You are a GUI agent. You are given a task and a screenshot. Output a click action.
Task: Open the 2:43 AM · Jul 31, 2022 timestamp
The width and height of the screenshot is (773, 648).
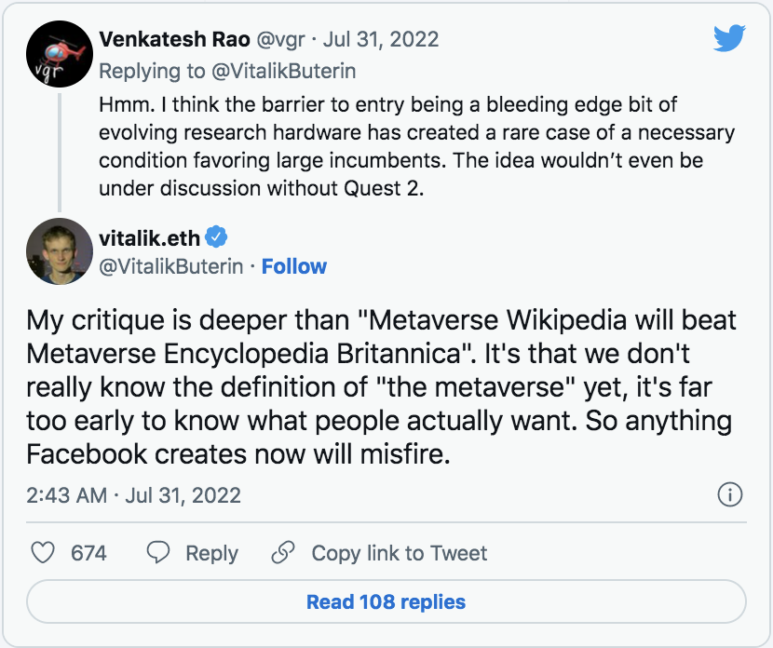click(134, 495)
